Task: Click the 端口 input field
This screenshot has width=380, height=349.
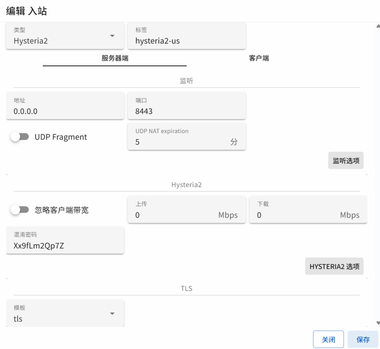Action: click(186, 111)
